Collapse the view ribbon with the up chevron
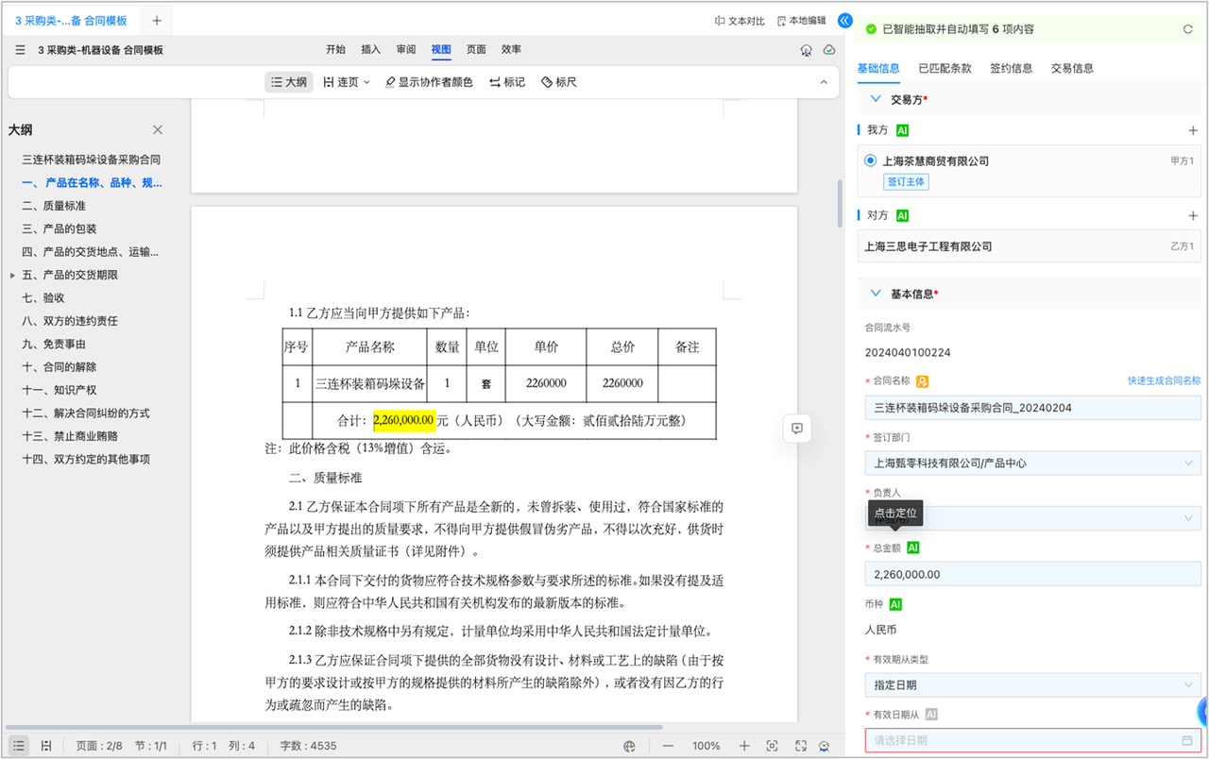The image size is (1209, 759). (x=823, y=82)
